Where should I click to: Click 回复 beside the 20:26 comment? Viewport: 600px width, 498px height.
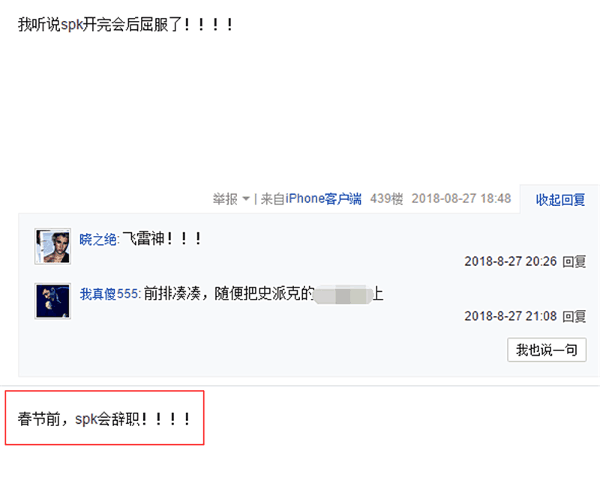(x=574, y=262)
